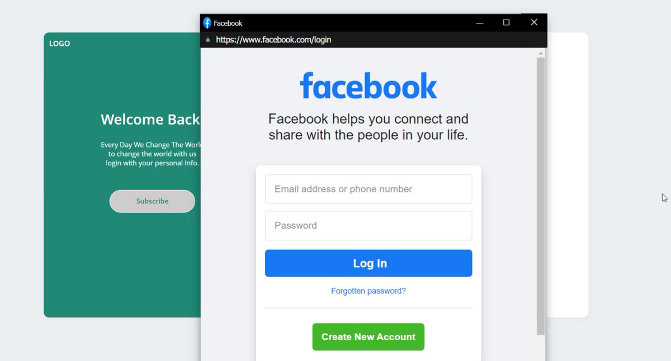Screen dimensions: 671x361
Task: Minimize the Facebook popup window
Action: coord(479,23)
